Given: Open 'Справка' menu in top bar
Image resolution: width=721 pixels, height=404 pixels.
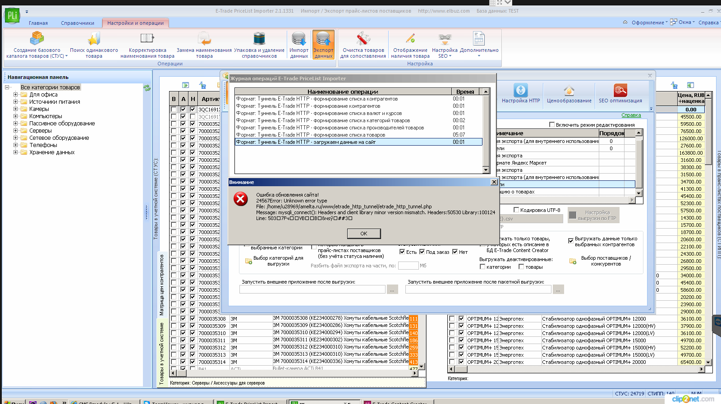Looking at the screenshot, I should click(708, 23).
